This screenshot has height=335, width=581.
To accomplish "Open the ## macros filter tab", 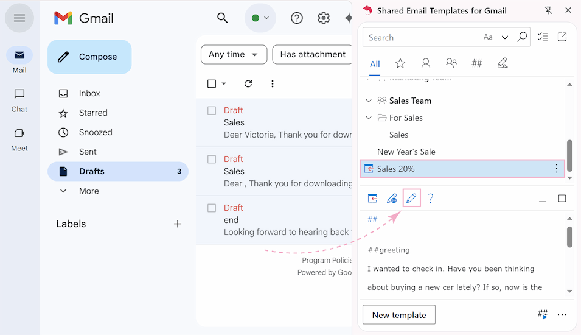I will (477, 63).
